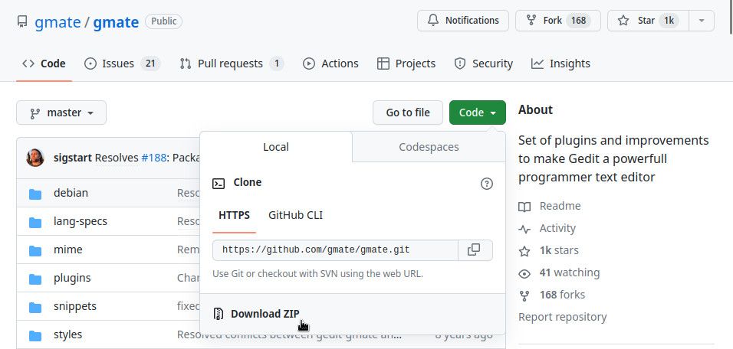Click the clone URL text field
The width and height of the screenshot is (733, 349).
click(335, 250)
